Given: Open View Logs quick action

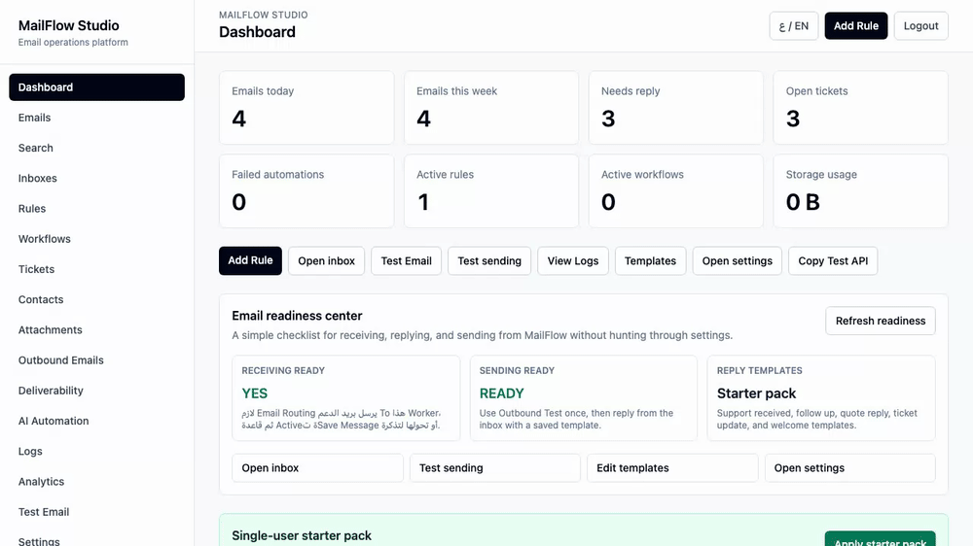Looking at the screenshot, I should click(573, 261).
